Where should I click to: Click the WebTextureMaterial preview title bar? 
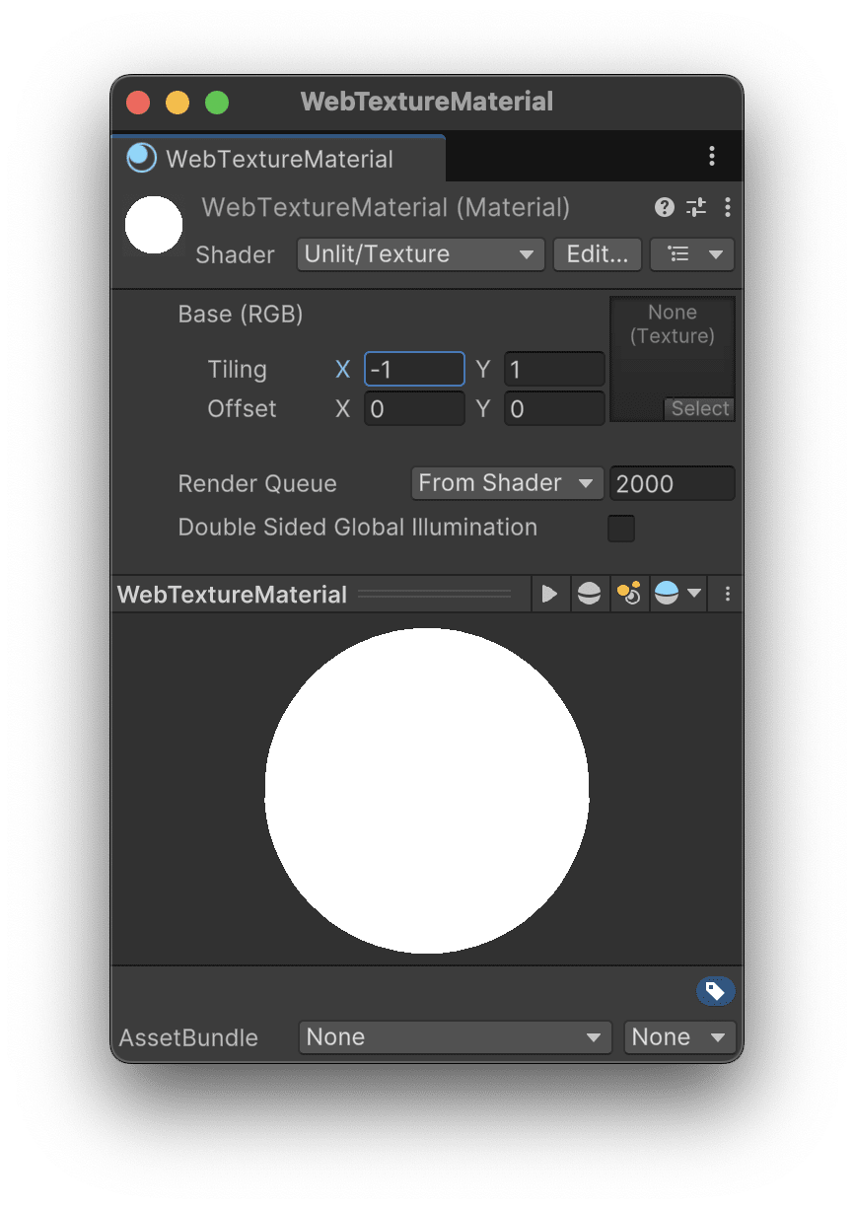tap(321, 594)
